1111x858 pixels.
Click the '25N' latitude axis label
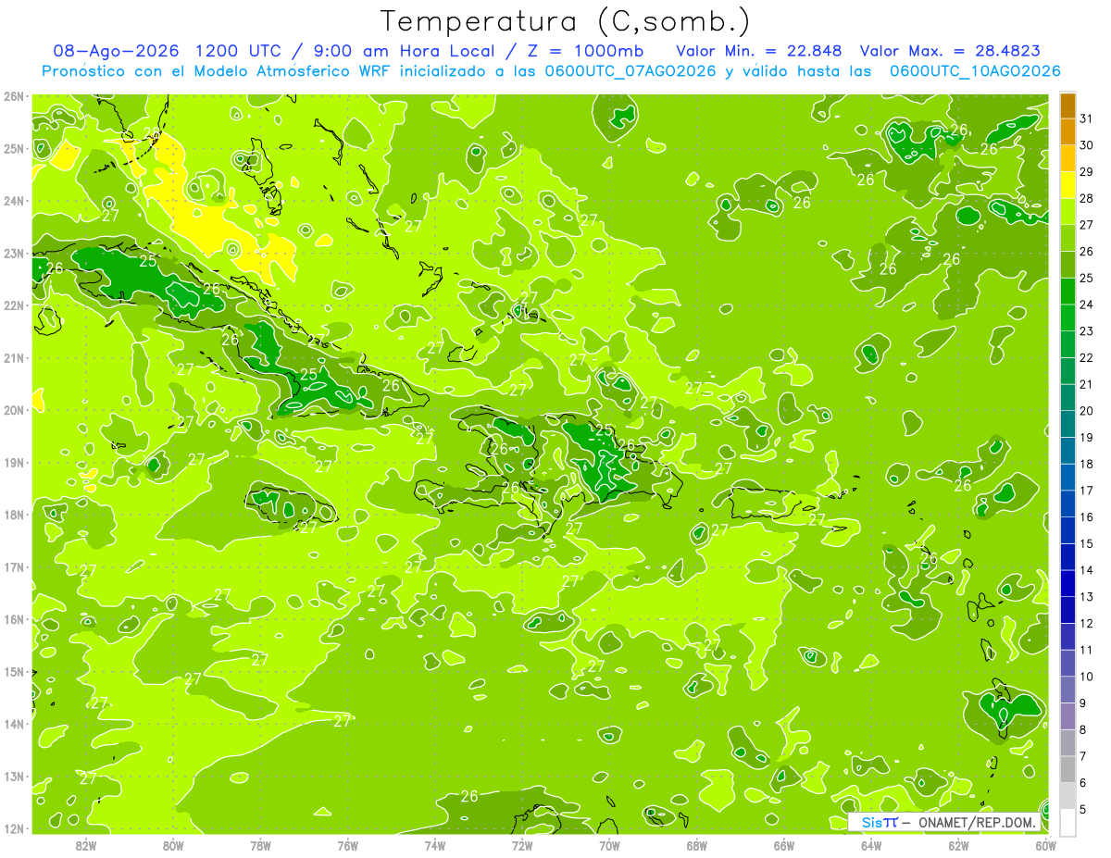(13, 148)
